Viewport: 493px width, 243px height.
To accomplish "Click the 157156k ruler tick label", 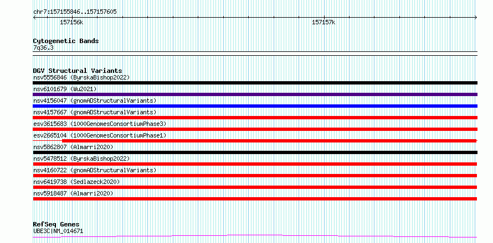I will (71, 22).
